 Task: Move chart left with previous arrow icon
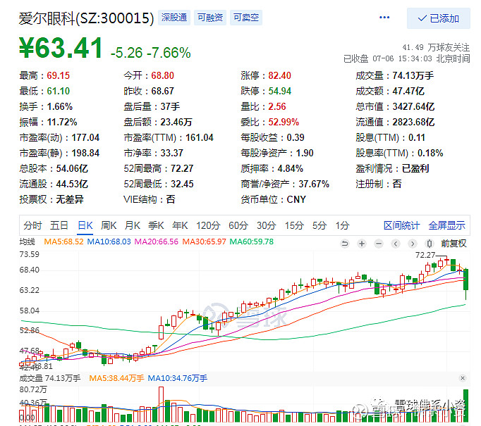[x=396, y=244]
